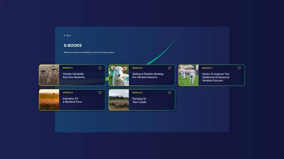Select the Module 3 lambs on grass thumbnail
Viewport: 284px width, 159px height.
pyautogui.click(x=189, y=75)
